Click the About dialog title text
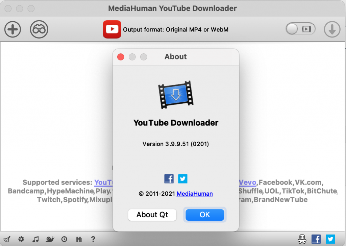The width and height of the screenshot is (346, 246). pos(176,57)
